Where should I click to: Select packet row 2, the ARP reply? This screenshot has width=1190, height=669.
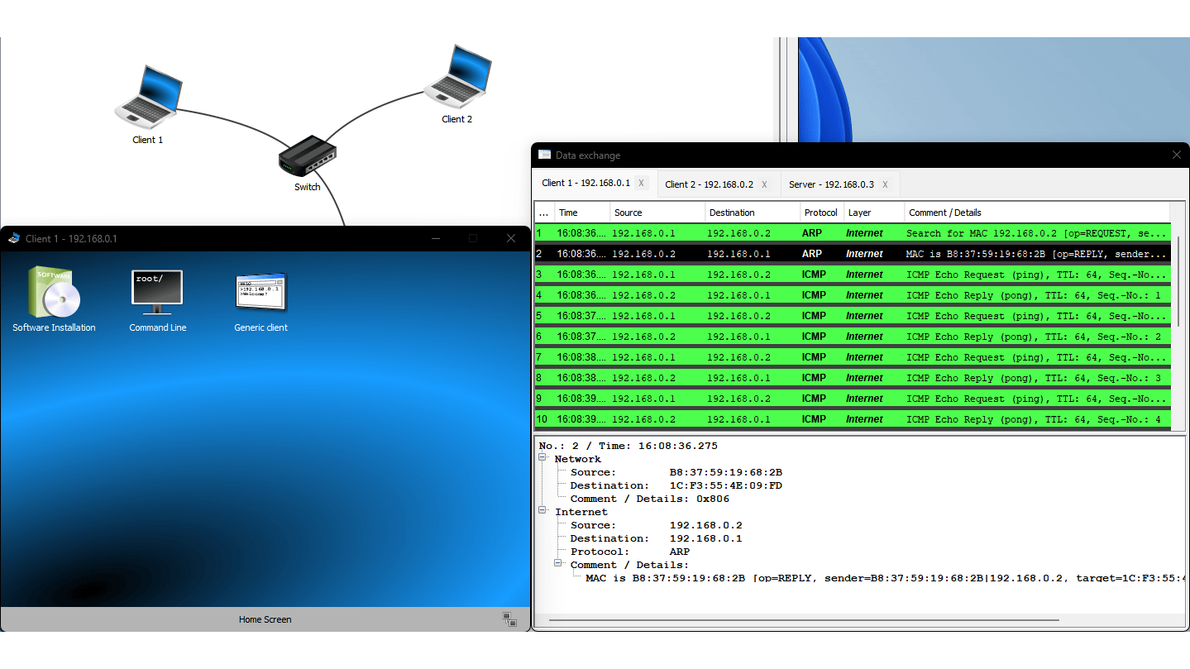click(853, 254)
